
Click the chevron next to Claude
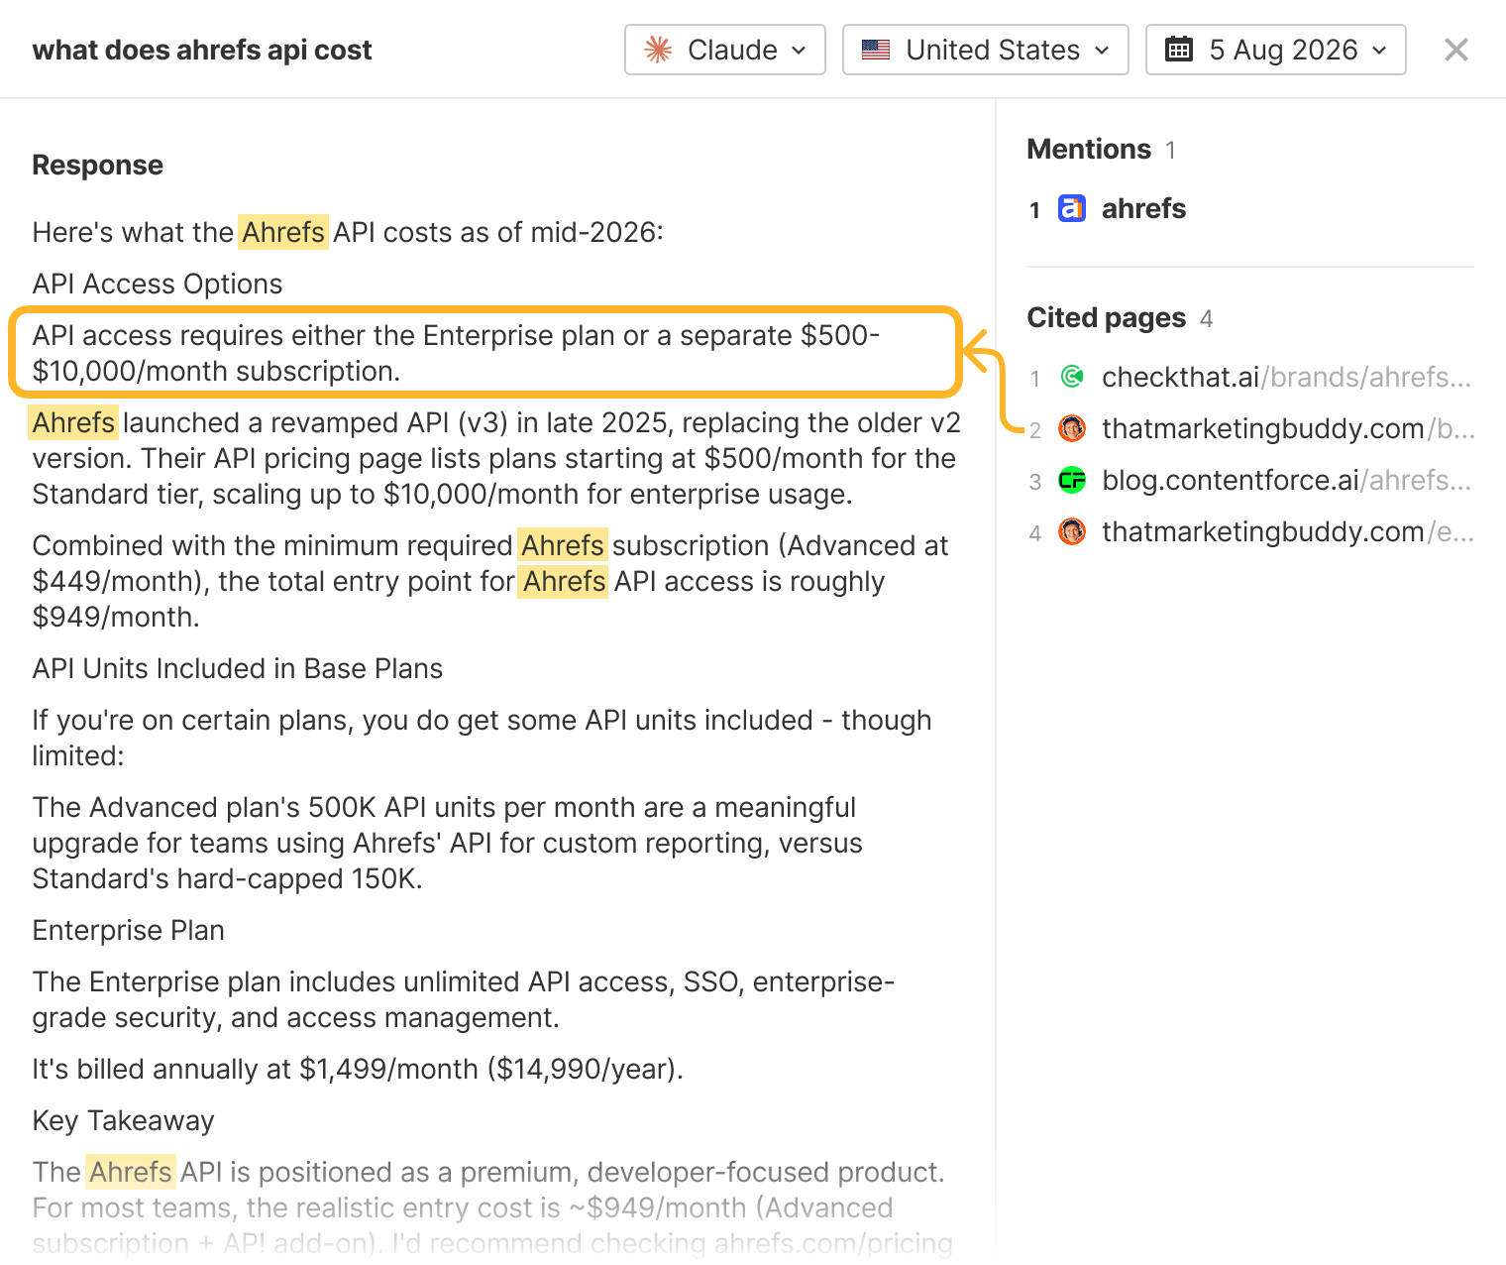coord(800,51)
